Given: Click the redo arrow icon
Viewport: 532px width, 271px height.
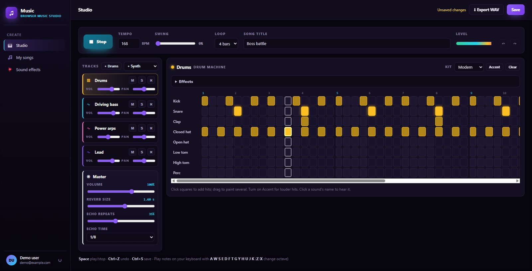Looking at the screenshot, I should point(515,44).
